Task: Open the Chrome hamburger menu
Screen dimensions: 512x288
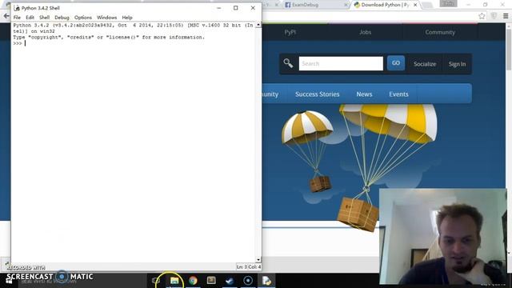Action: (506, 16)
